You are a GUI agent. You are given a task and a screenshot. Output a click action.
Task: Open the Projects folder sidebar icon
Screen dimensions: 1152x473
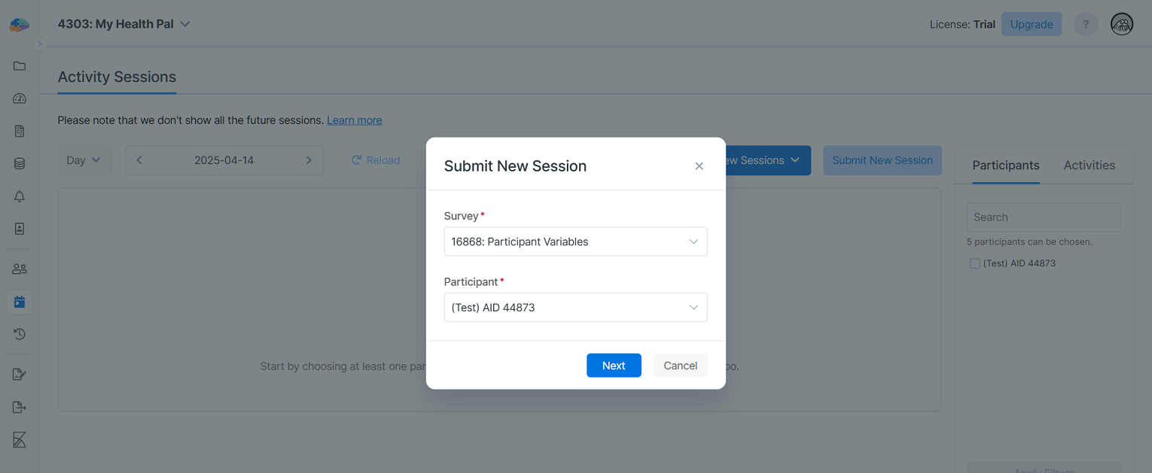[x=19, y=65]
